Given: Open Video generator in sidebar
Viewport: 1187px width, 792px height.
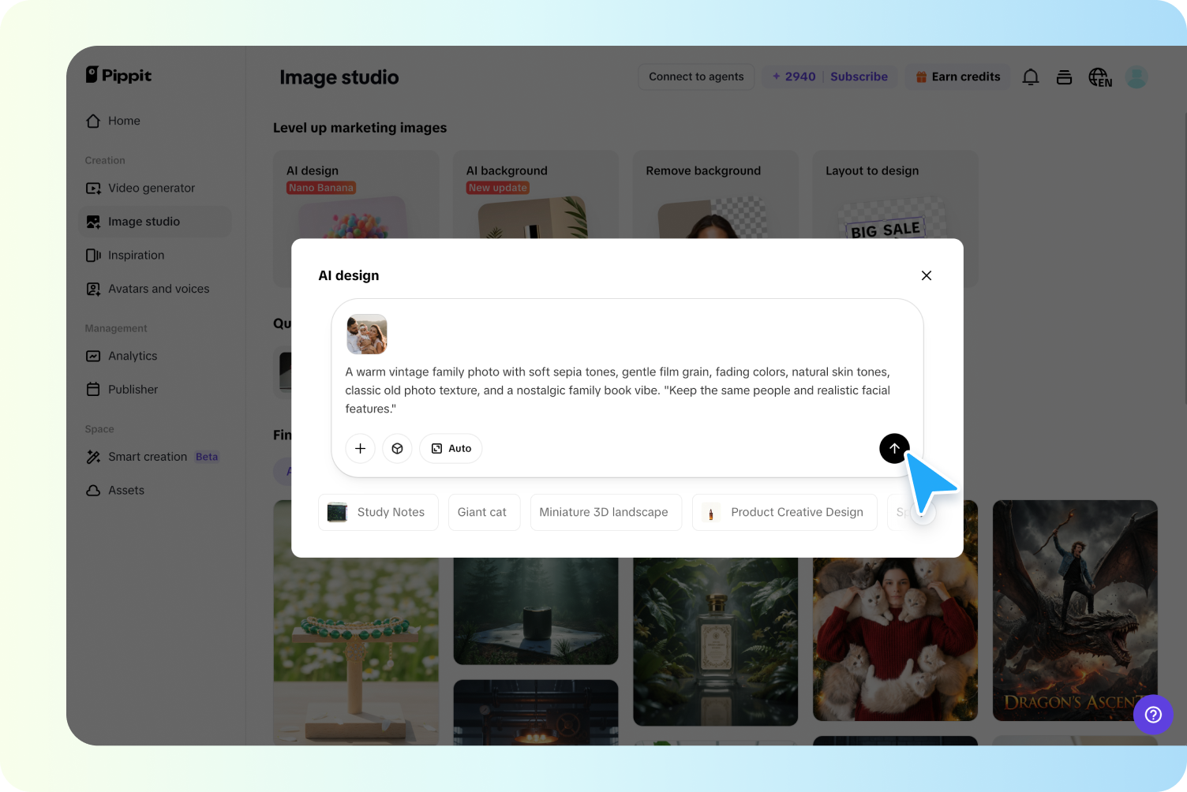Looking at the screenshot, I should coord(140,188).
